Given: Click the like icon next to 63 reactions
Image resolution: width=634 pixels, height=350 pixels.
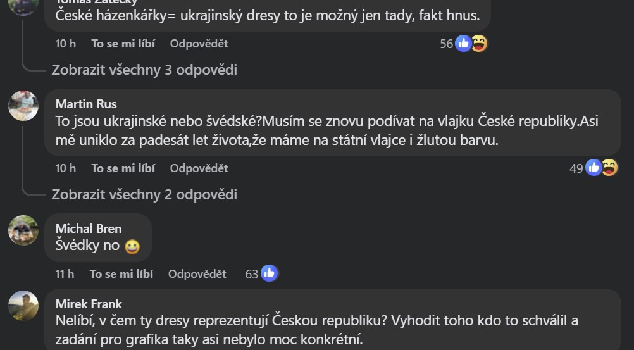Looking at the screenshot, I should pos(269,273).
